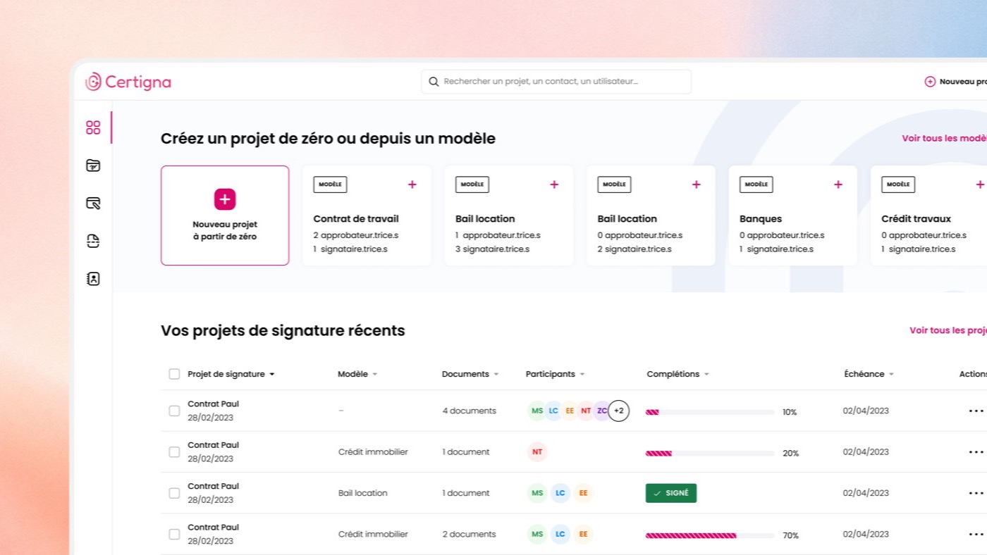Click the plus on the Banques card
The image size is (987, 555).
[x=838, y=185]
